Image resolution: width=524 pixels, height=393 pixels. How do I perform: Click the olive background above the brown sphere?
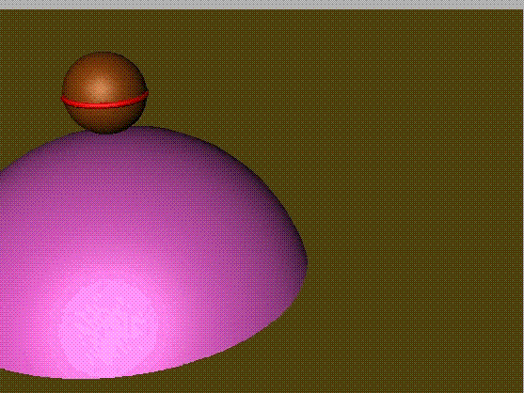click(x=103, y=30)
